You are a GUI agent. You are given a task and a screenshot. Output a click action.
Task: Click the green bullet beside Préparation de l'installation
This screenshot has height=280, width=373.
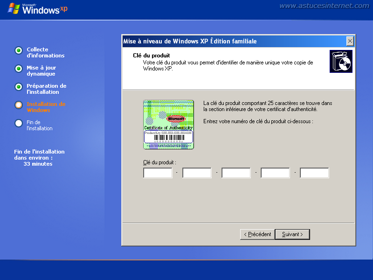[19, 87]
